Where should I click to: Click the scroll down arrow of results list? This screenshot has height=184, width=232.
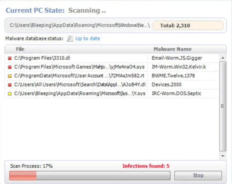(x=223, y=156)
